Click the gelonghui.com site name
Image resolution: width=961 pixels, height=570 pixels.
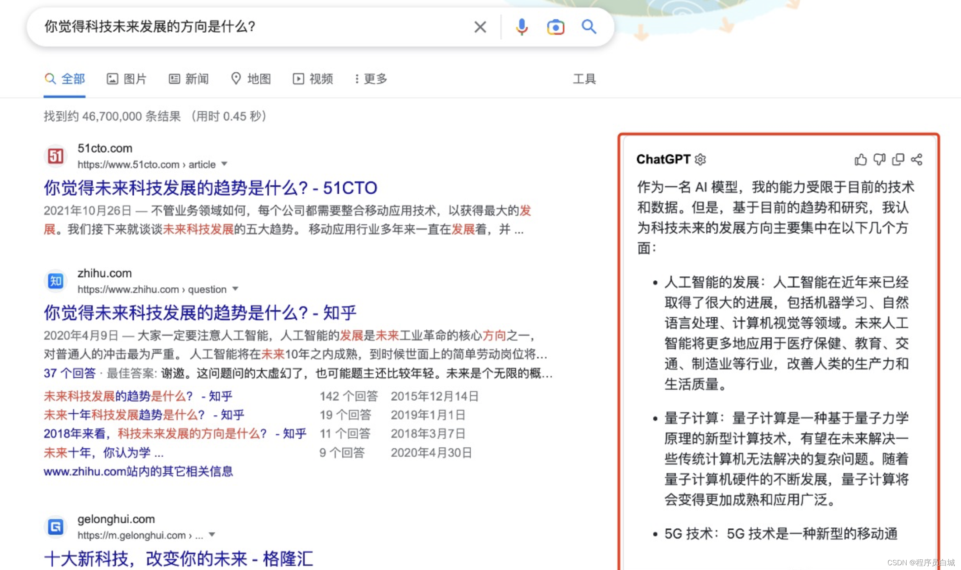(116, 519)
